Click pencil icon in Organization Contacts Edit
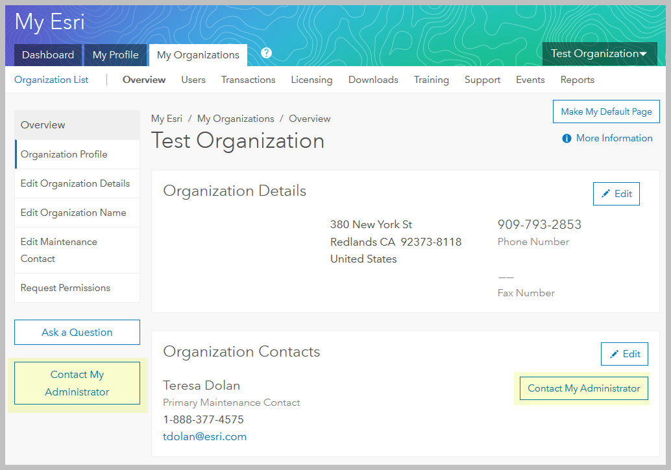This screenshot has width=671, height=470. [614, 354]
